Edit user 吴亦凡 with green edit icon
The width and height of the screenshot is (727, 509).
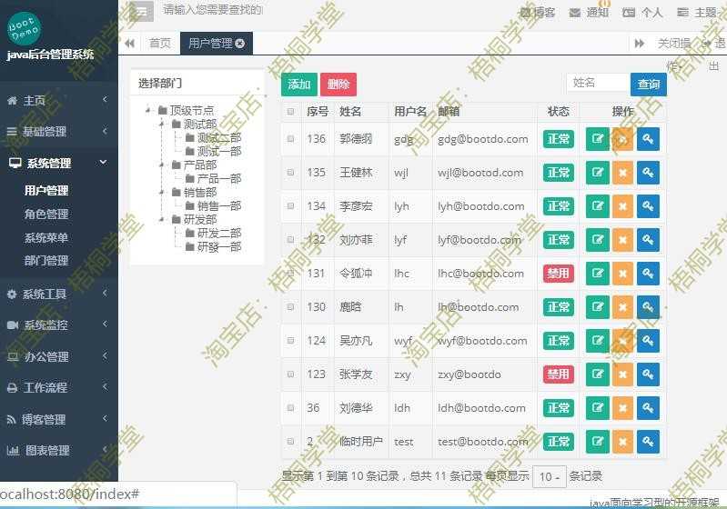pos(598,341)
